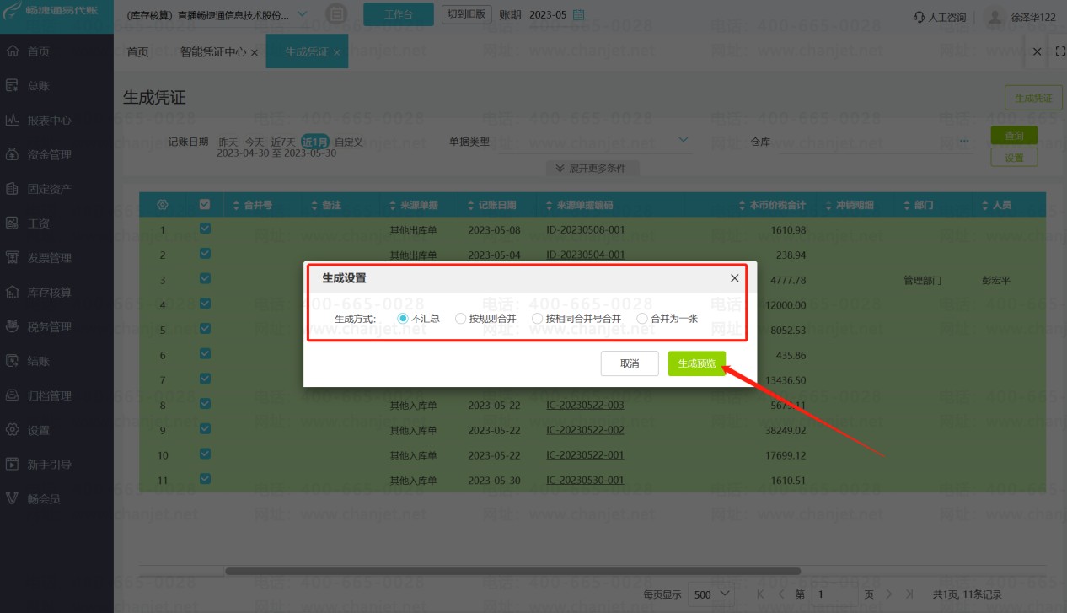Switch to the 生成凭证 tab
The height and width of the screenshot is (613, 1067).
pos(306,52)
